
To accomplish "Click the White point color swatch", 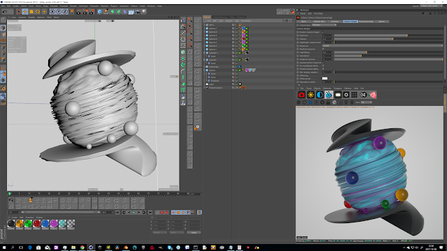I will click(x=325, y=79).
